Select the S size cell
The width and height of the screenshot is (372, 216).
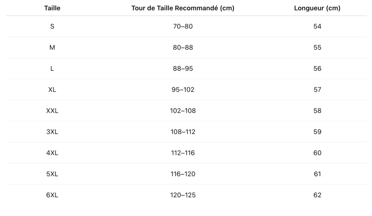[x=52, y=26]
